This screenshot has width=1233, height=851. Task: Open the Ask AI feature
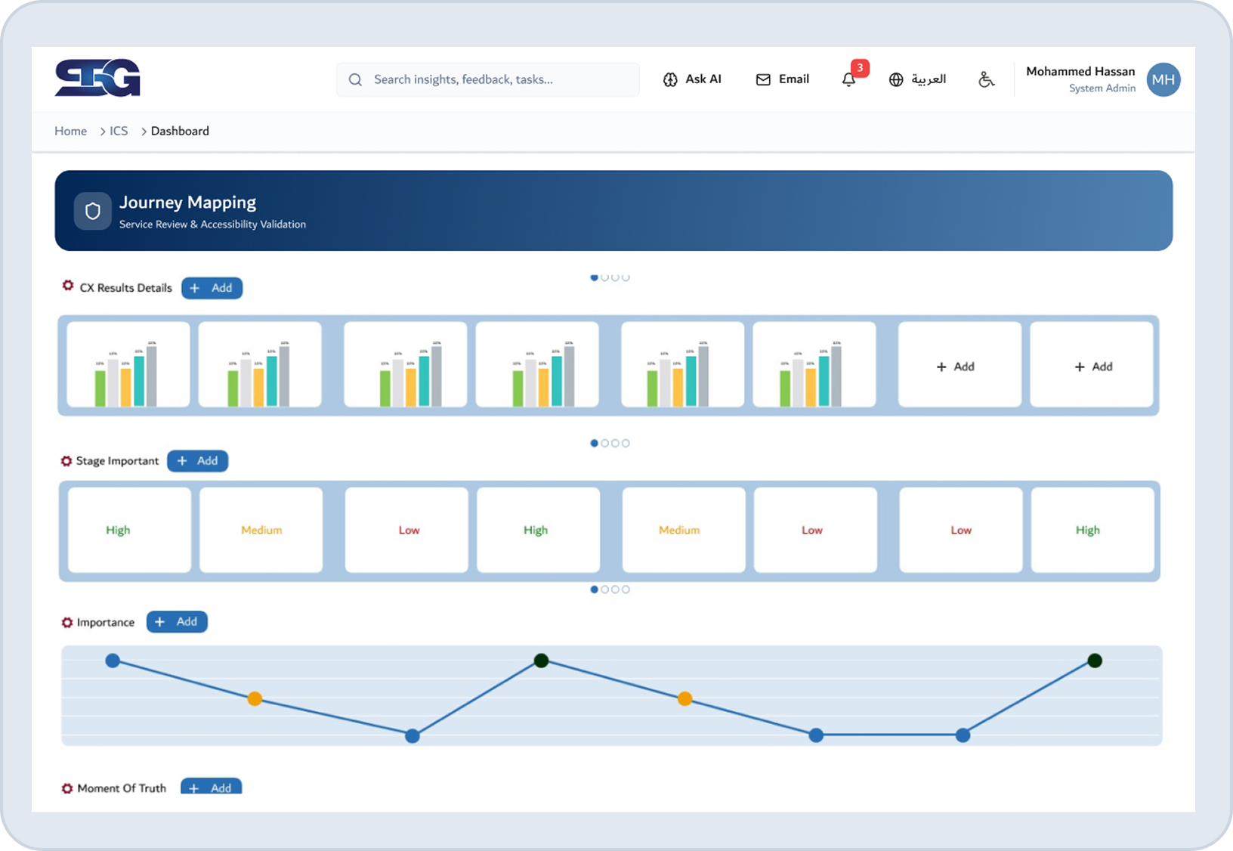[x=693, y=79]
